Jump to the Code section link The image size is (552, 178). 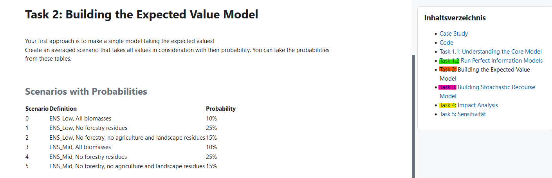click(446, 43)
